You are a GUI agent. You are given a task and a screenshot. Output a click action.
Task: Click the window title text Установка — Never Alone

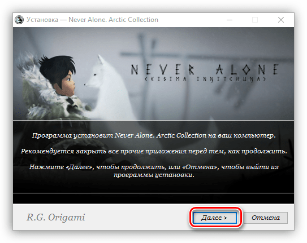[x=92, y=20]
